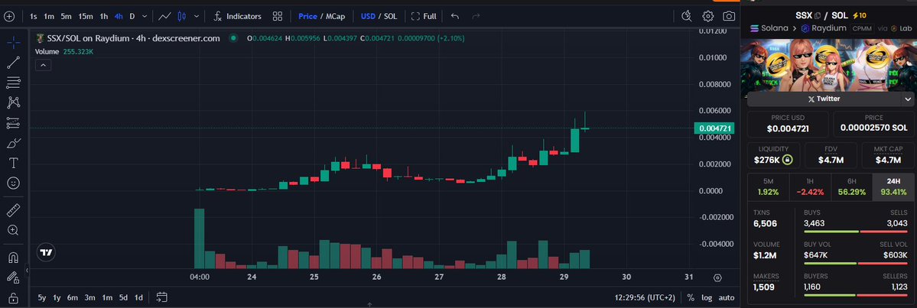Screen dimensions: 917x308
Task: Select the line chart style icon
Action: click(x=165, y=16)
